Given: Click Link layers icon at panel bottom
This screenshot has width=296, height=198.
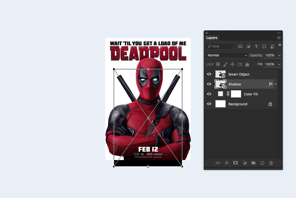Looking at the screenshot, I should [218, 163].
